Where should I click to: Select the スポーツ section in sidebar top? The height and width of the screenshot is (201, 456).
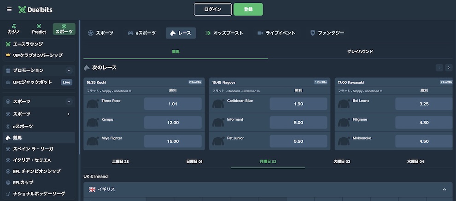(x=64, y=29)
